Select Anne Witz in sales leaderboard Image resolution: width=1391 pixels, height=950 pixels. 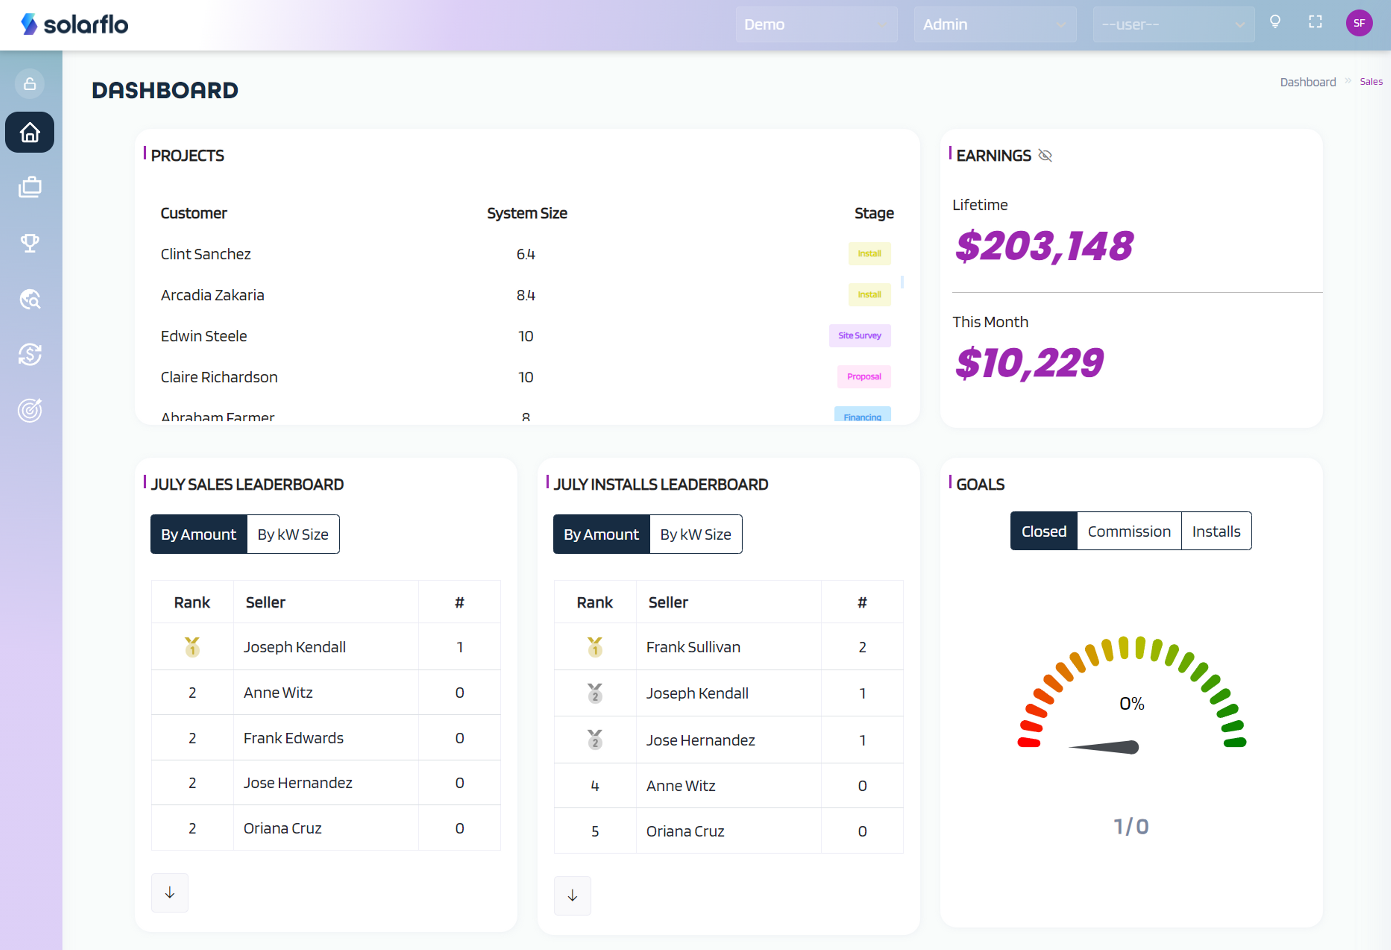click(278, 692)
